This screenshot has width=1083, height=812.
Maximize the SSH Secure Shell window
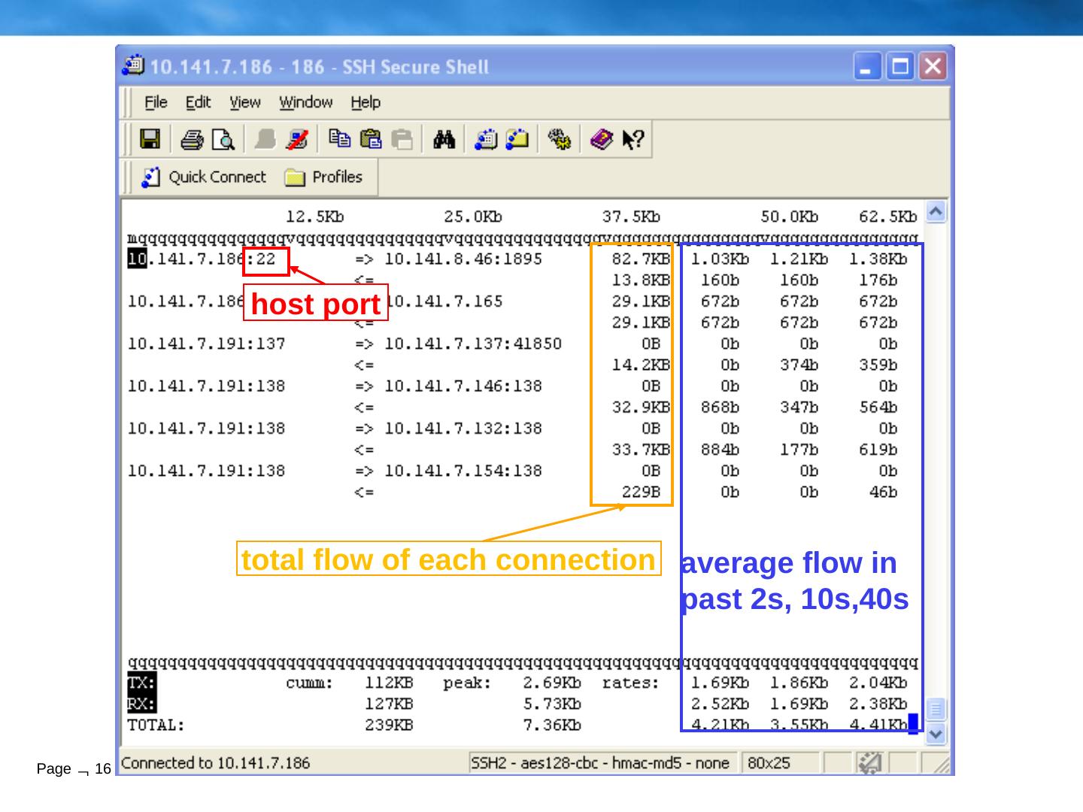click(x=899, y=67)
